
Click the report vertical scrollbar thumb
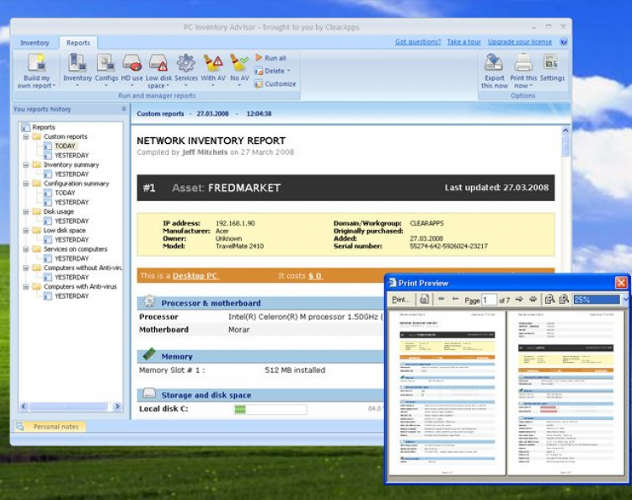coord(565,146)
